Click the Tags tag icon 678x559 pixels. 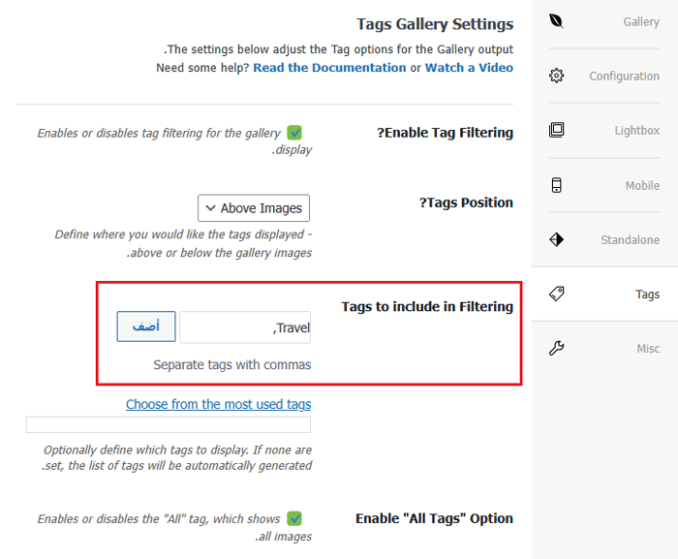[556, 294]
